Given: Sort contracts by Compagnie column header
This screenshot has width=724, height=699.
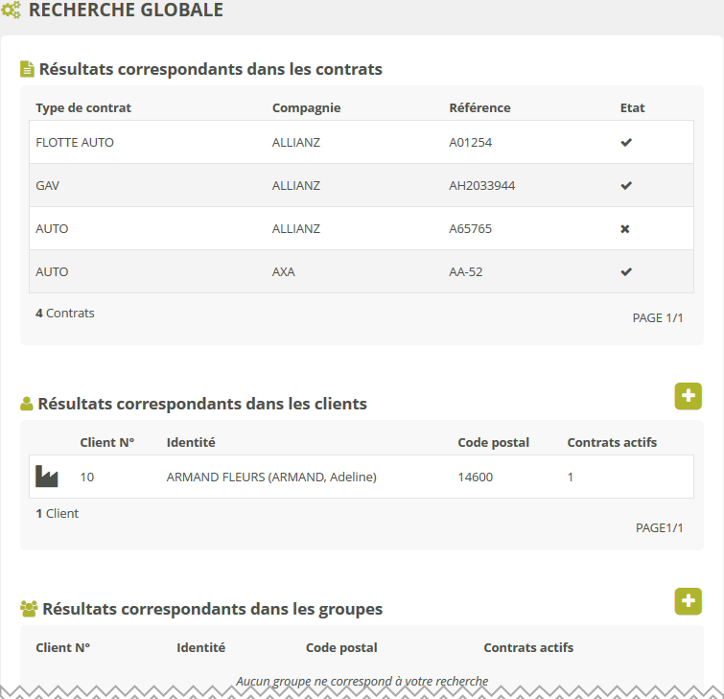Looking at the screenshot, I should click(x=306, y=107).
